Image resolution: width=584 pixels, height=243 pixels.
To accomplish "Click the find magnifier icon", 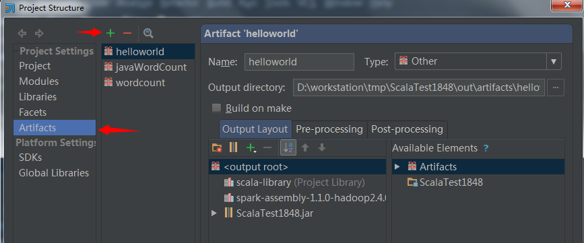I will 148,34.
